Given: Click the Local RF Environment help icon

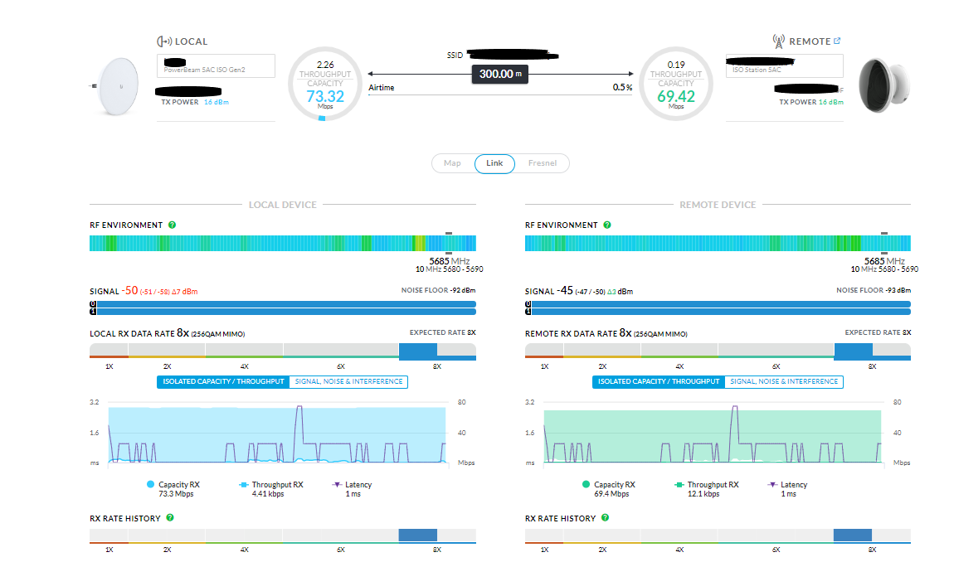Looking at the screenshot, I should click(x=172, y=225).
